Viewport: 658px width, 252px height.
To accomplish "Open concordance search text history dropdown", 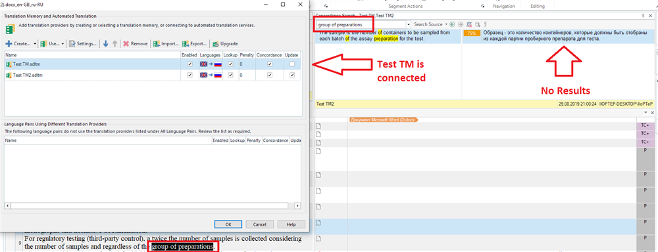I will coord(409,25).
